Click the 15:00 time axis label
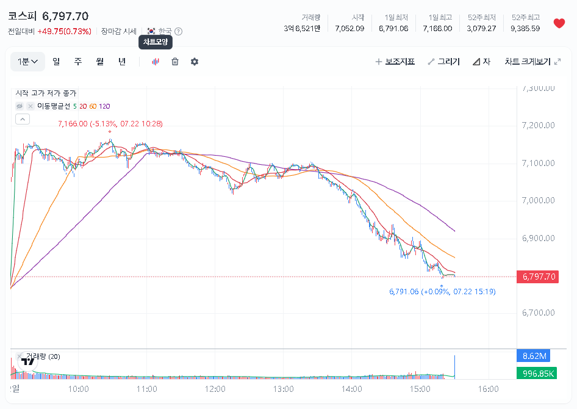 (420, 389)
